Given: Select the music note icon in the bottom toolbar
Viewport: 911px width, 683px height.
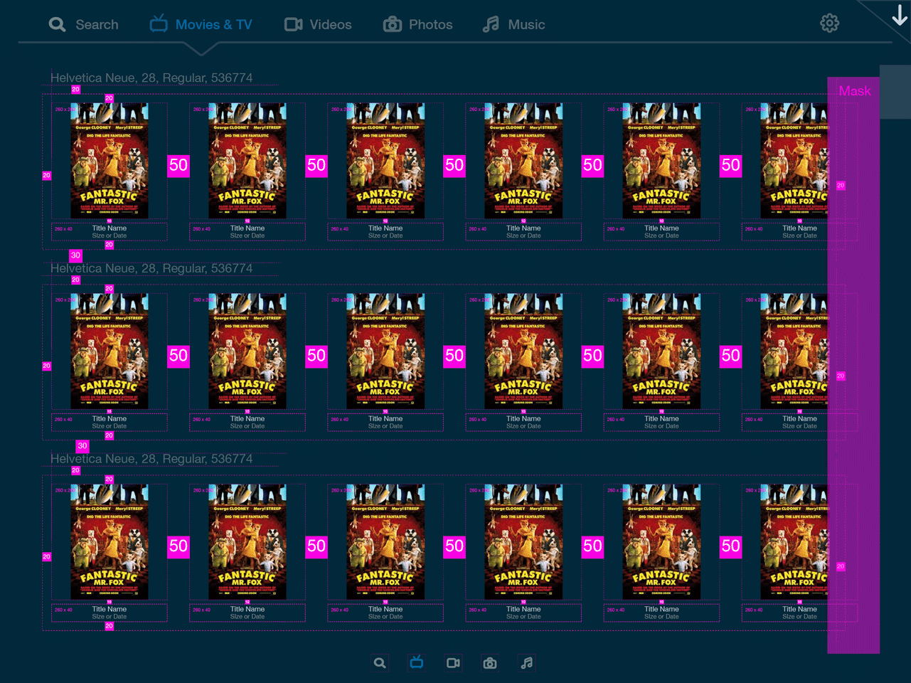Looking at the screenshot, I should click(x=526, y=662).
